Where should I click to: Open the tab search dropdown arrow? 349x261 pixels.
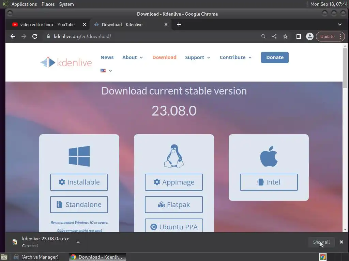point(340,24)
